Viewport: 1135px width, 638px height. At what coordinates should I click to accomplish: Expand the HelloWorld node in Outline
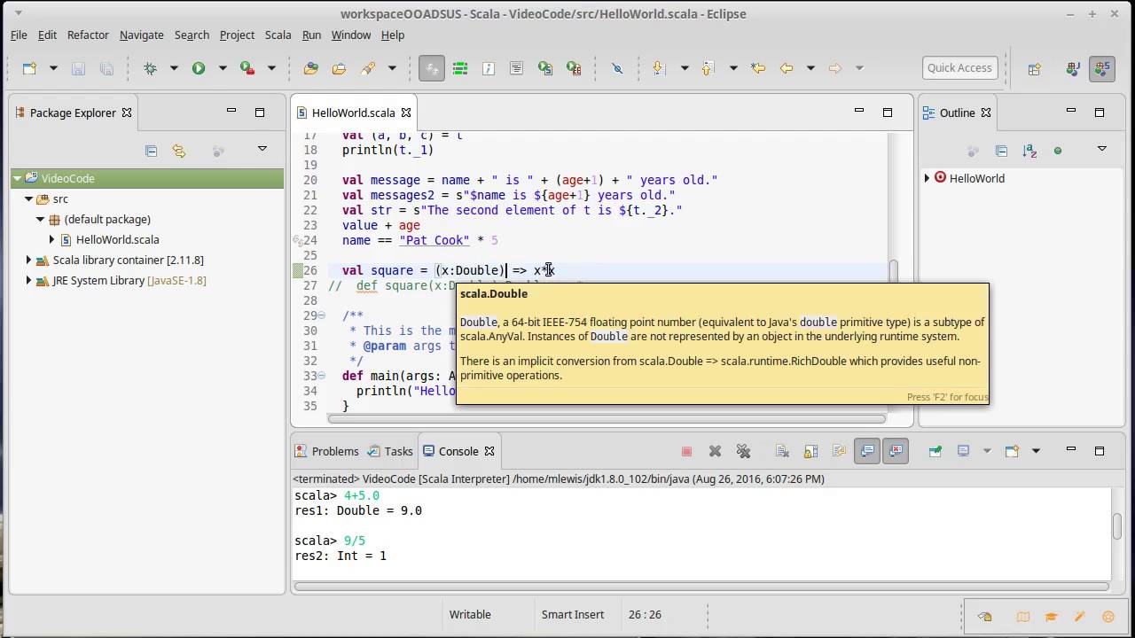pyautogui.click(x=928, y=178)
